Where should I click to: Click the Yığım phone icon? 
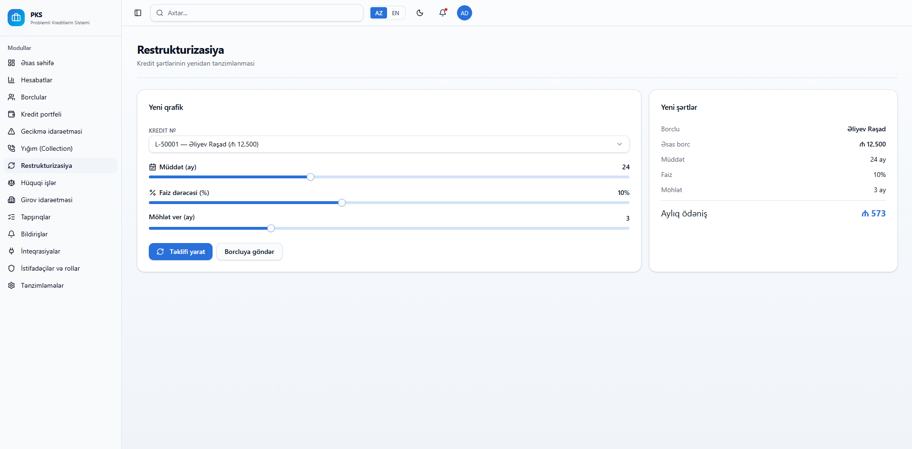coord(11,148)
